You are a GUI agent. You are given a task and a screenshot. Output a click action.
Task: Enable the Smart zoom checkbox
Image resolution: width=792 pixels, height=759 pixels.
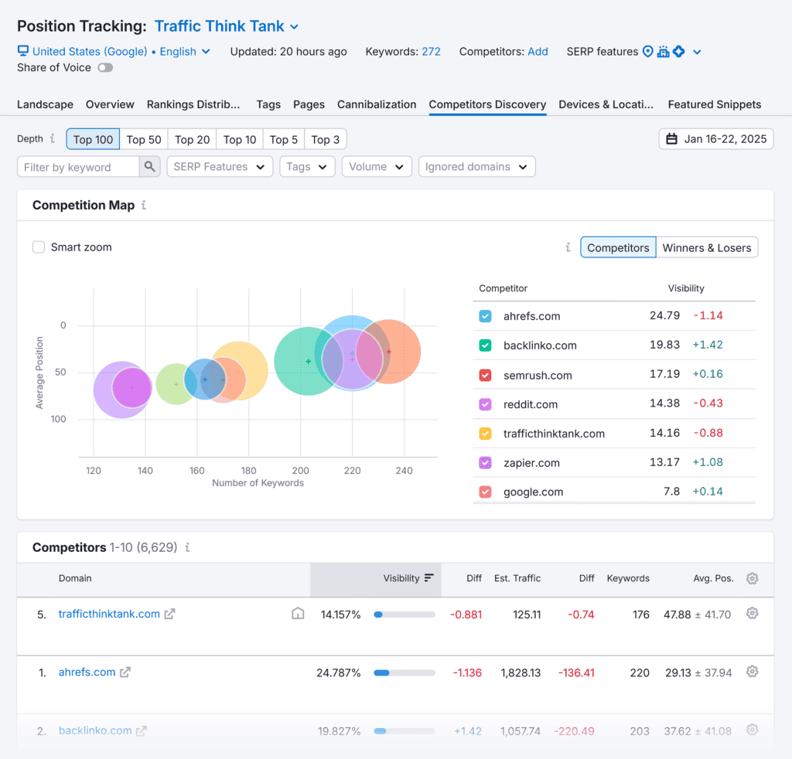39,247
